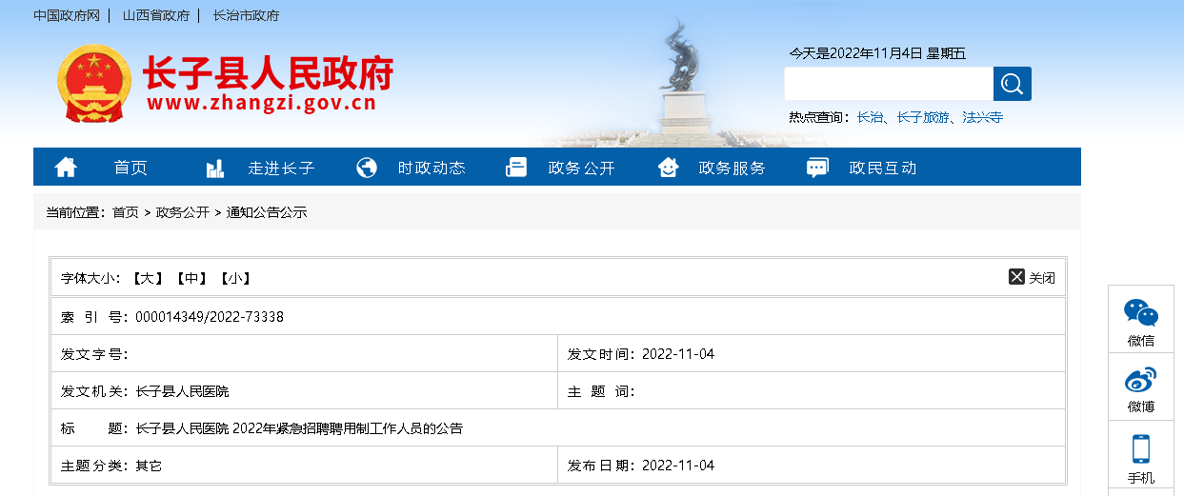Focus the site search input box
Viewport: 1184px width, 496px height.
coord(889,84)
